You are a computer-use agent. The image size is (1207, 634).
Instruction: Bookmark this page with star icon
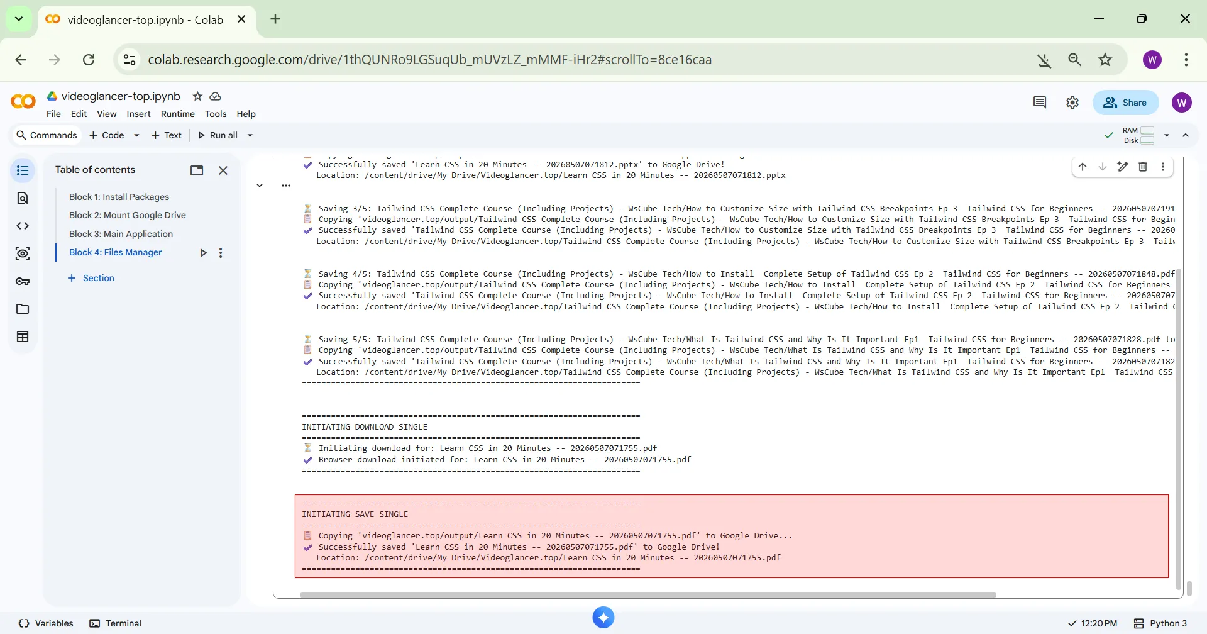pyautogui.click(x=1105, y=60)
